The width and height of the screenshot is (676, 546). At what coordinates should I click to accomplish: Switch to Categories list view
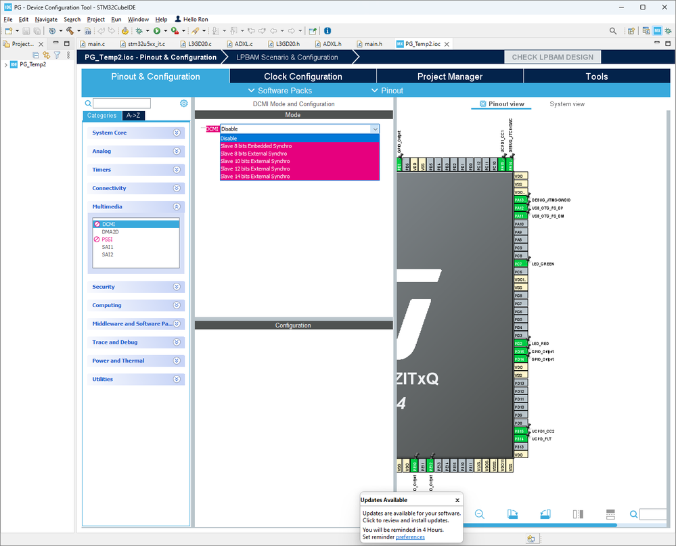pos(102,116)
